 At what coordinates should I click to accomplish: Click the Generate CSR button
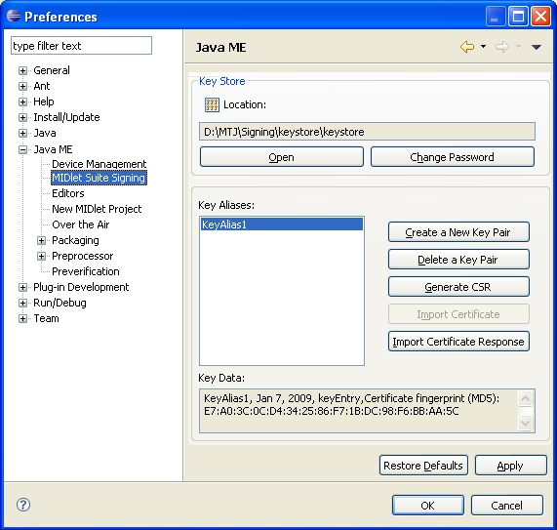tap(458, 287)
